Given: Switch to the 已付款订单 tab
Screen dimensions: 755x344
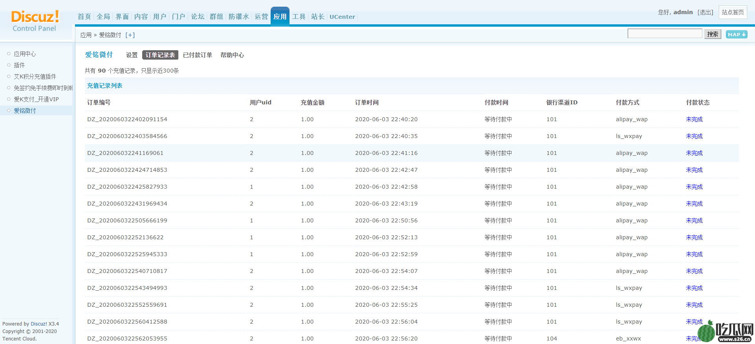Looking at the screenshot, I should click(198, 55).
